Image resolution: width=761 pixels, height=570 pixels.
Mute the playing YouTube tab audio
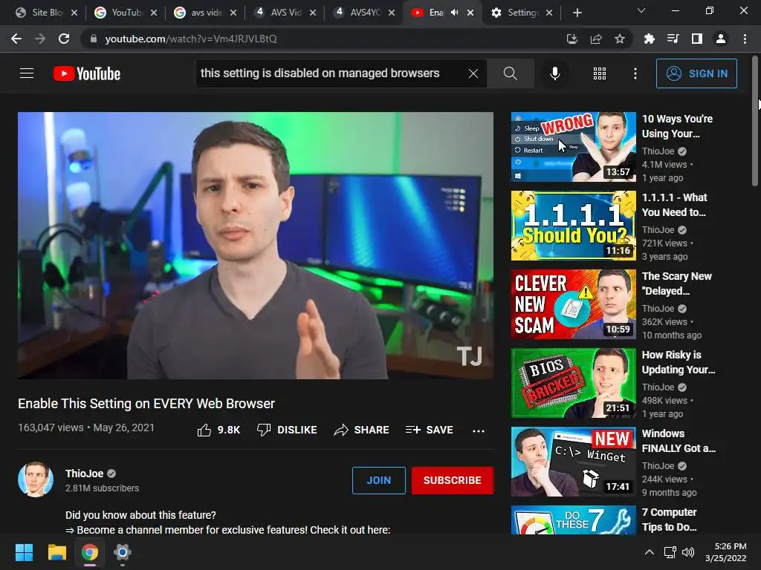click(x=454, y=13)
